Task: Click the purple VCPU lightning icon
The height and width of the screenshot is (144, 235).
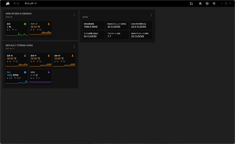Action: (x=49, y=72)
